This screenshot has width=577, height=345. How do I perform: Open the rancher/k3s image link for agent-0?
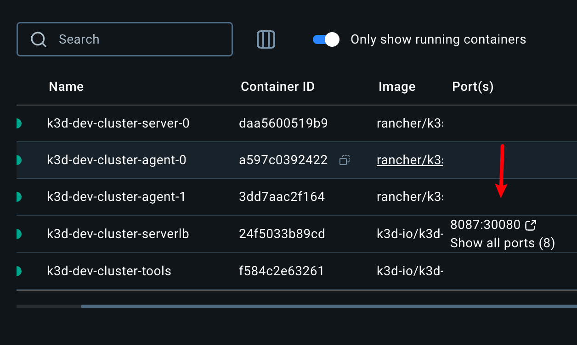pyautogui.click(x=409, y=160)
